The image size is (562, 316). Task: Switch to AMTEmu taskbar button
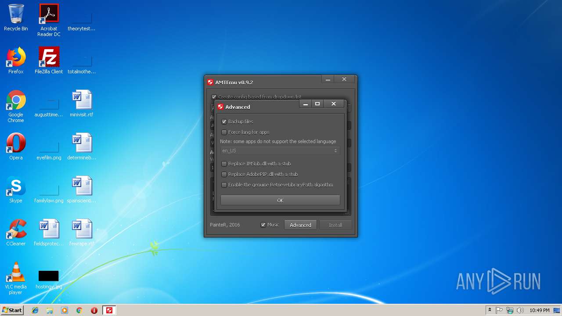[109, 310]
